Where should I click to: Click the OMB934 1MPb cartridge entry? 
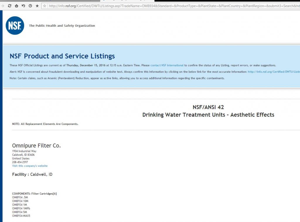click(x=21, y=209)
